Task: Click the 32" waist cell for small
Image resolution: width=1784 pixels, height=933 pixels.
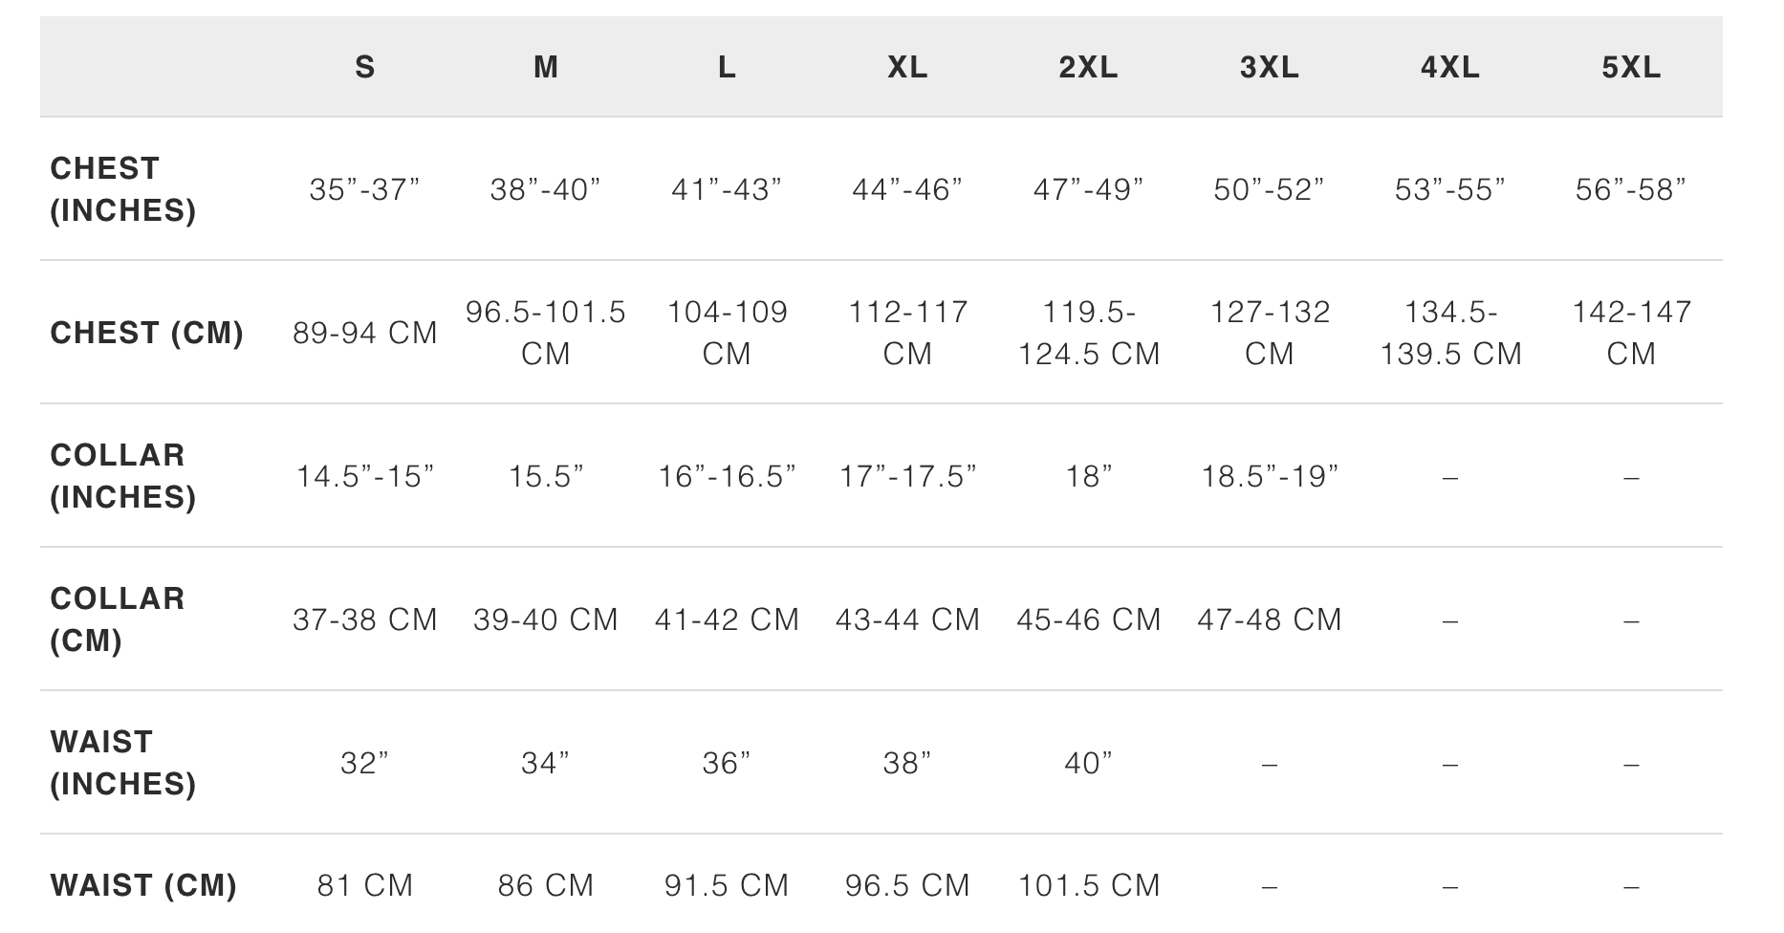Action: 364,763
